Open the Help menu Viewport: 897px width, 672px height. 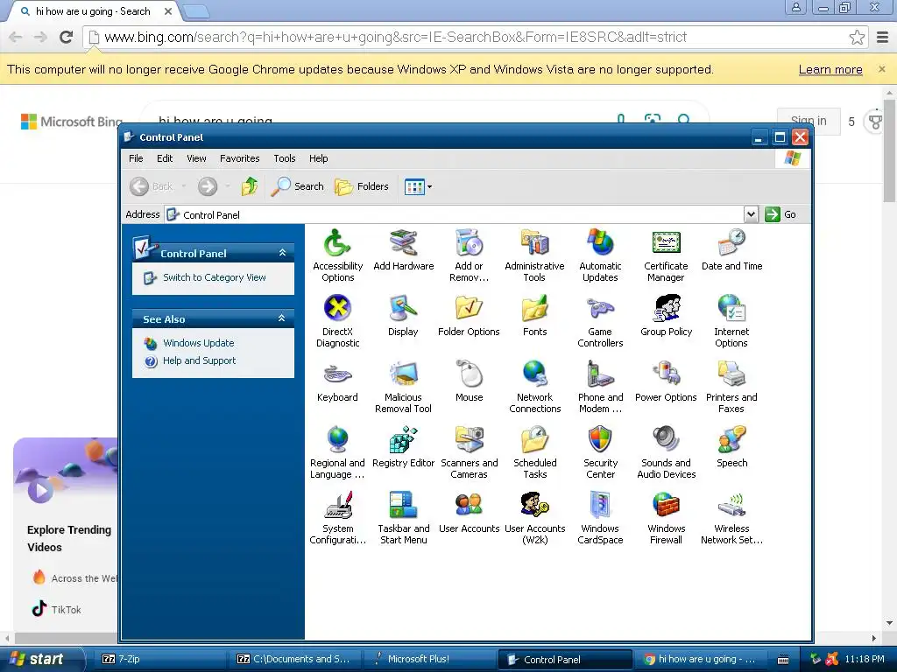[319, 158]
